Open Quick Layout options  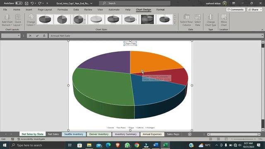[x=18, y=20]
